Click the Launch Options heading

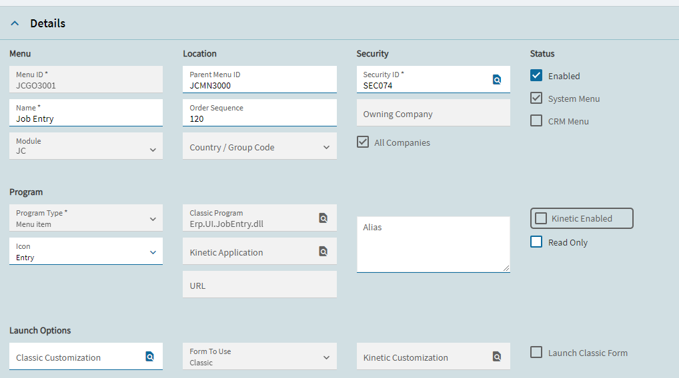(40, 331)
